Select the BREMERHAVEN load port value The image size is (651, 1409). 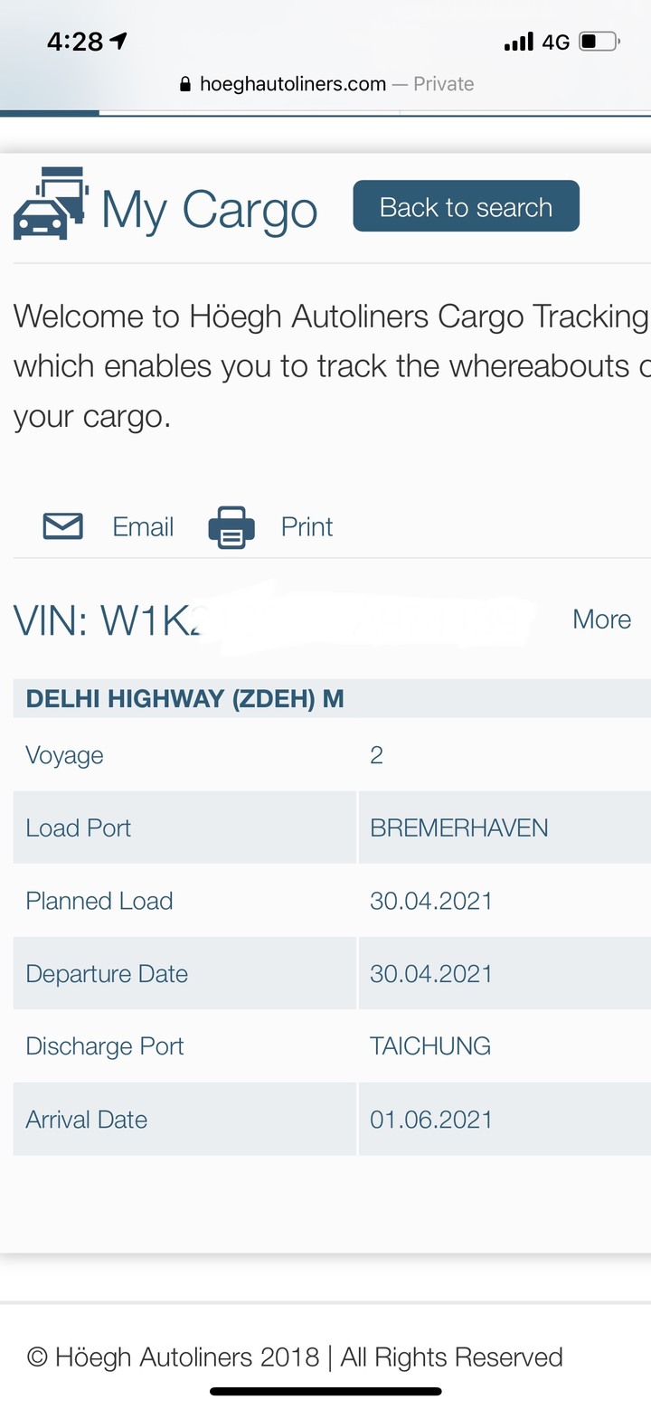458,827
